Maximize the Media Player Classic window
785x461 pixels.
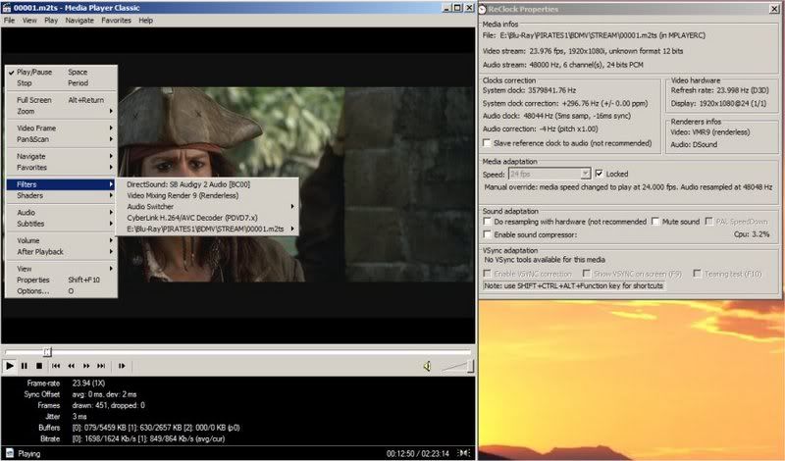(x=457, y=8)
